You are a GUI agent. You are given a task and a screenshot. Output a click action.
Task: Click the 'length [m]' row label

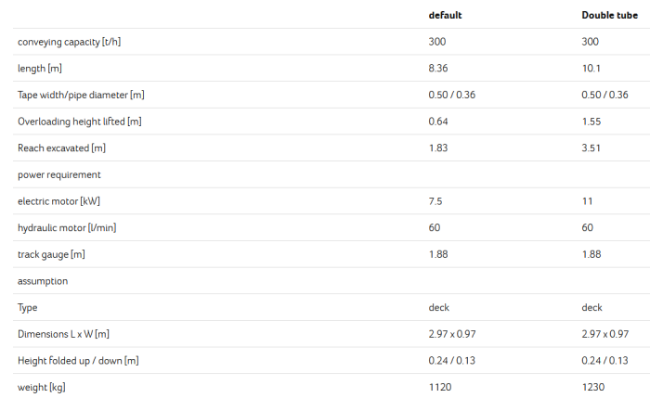[40, 69]
